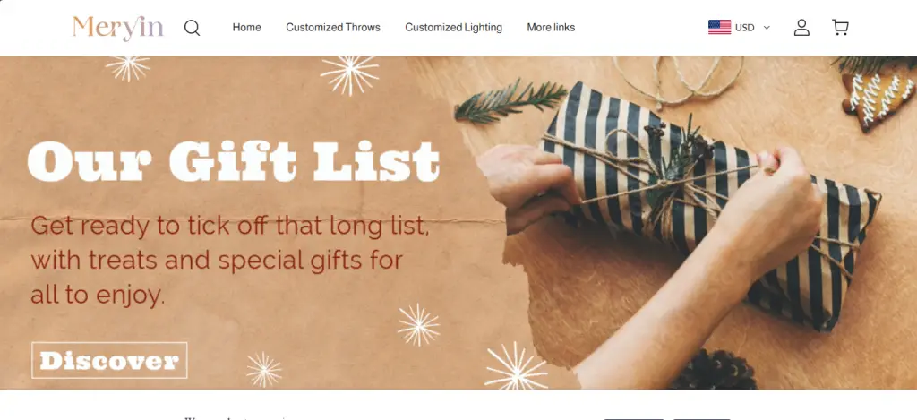Click the Meryin logo
917x420 pixels.
[x=117, y=28]
